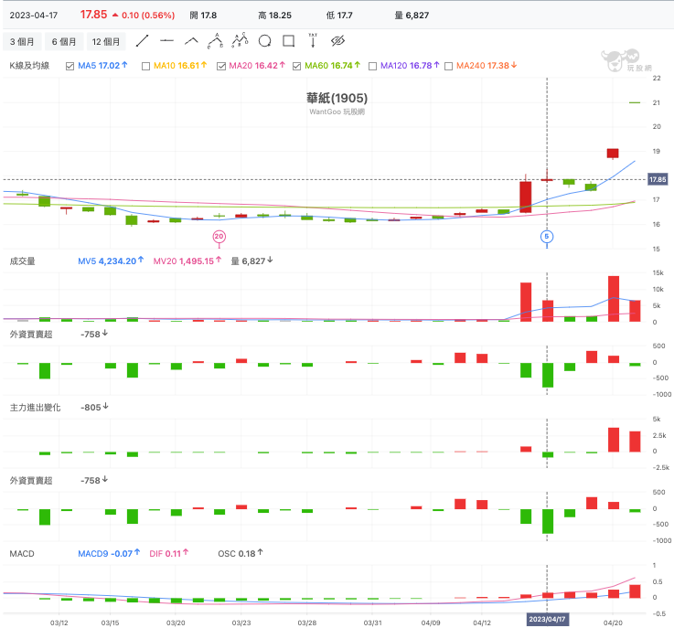This screenshot has height=628, width=674.
Task: Select the horizontal line drawing tool
Action: pyautogui.click(x=166, y=41)
